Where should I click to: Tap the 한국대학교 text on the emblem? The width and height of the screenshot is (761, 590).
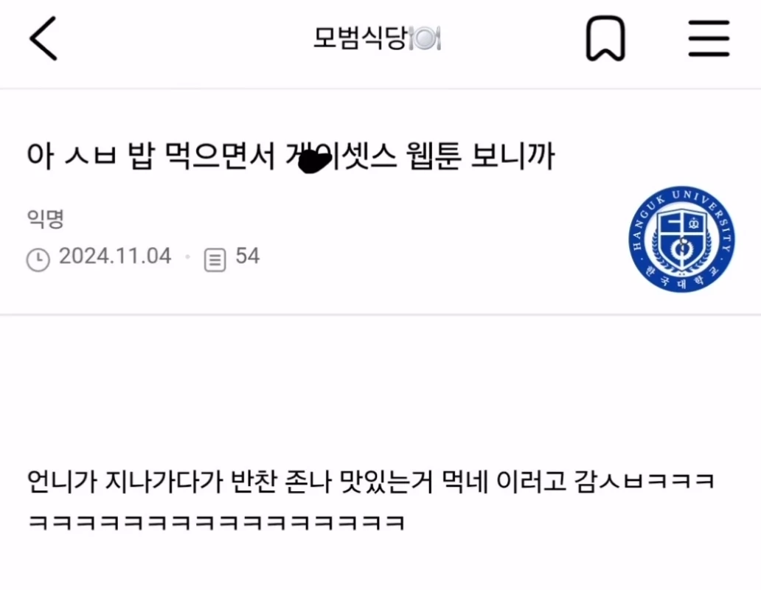tap(682, 280)
